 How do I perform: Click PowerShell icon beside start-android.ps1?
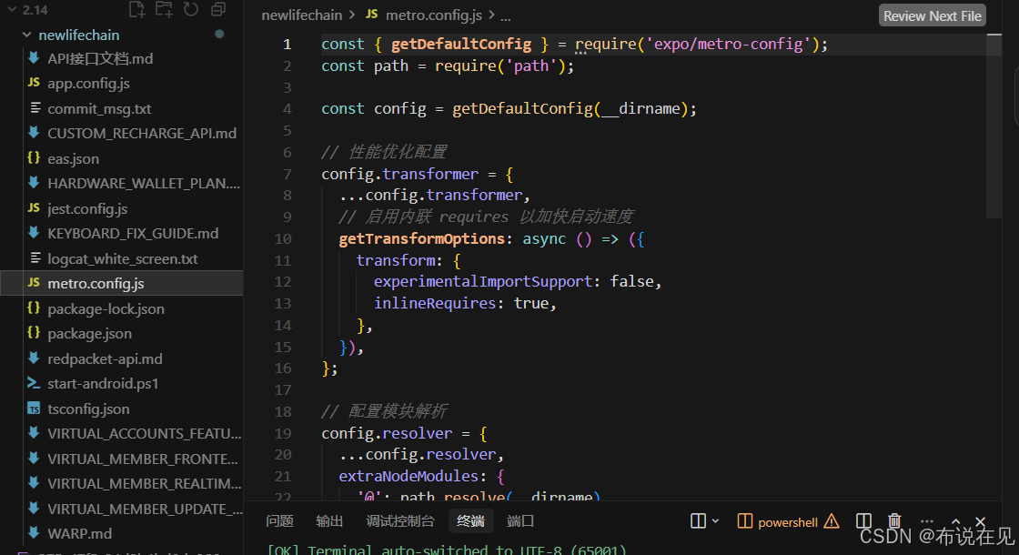34,383
